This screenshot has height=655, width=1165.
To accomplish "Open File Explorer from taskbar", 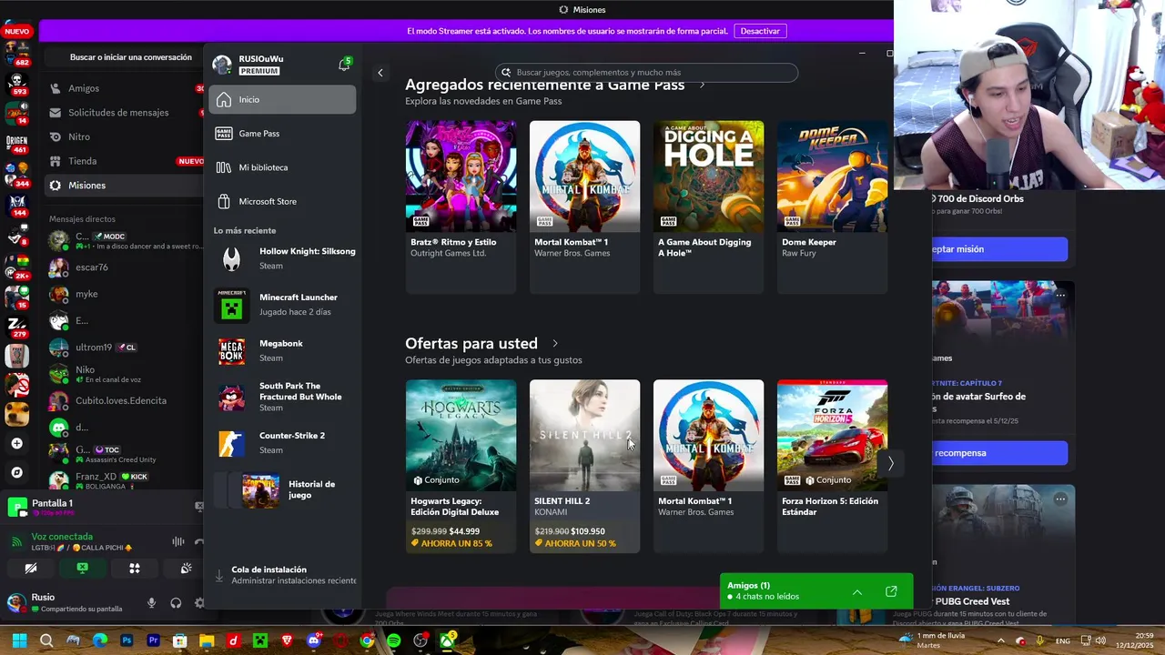I will tap(207, 641).
